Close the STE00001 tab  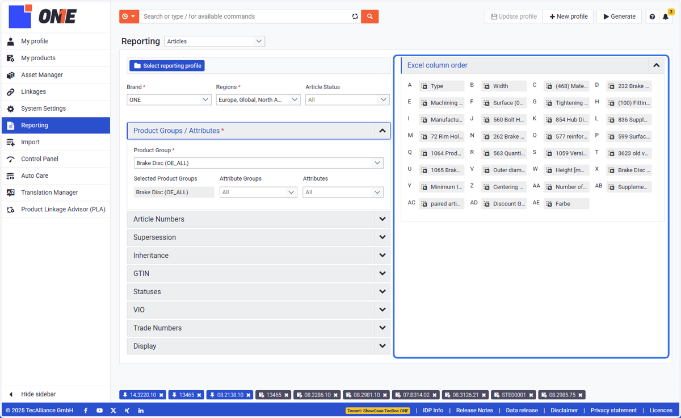[x=531, y=395]
